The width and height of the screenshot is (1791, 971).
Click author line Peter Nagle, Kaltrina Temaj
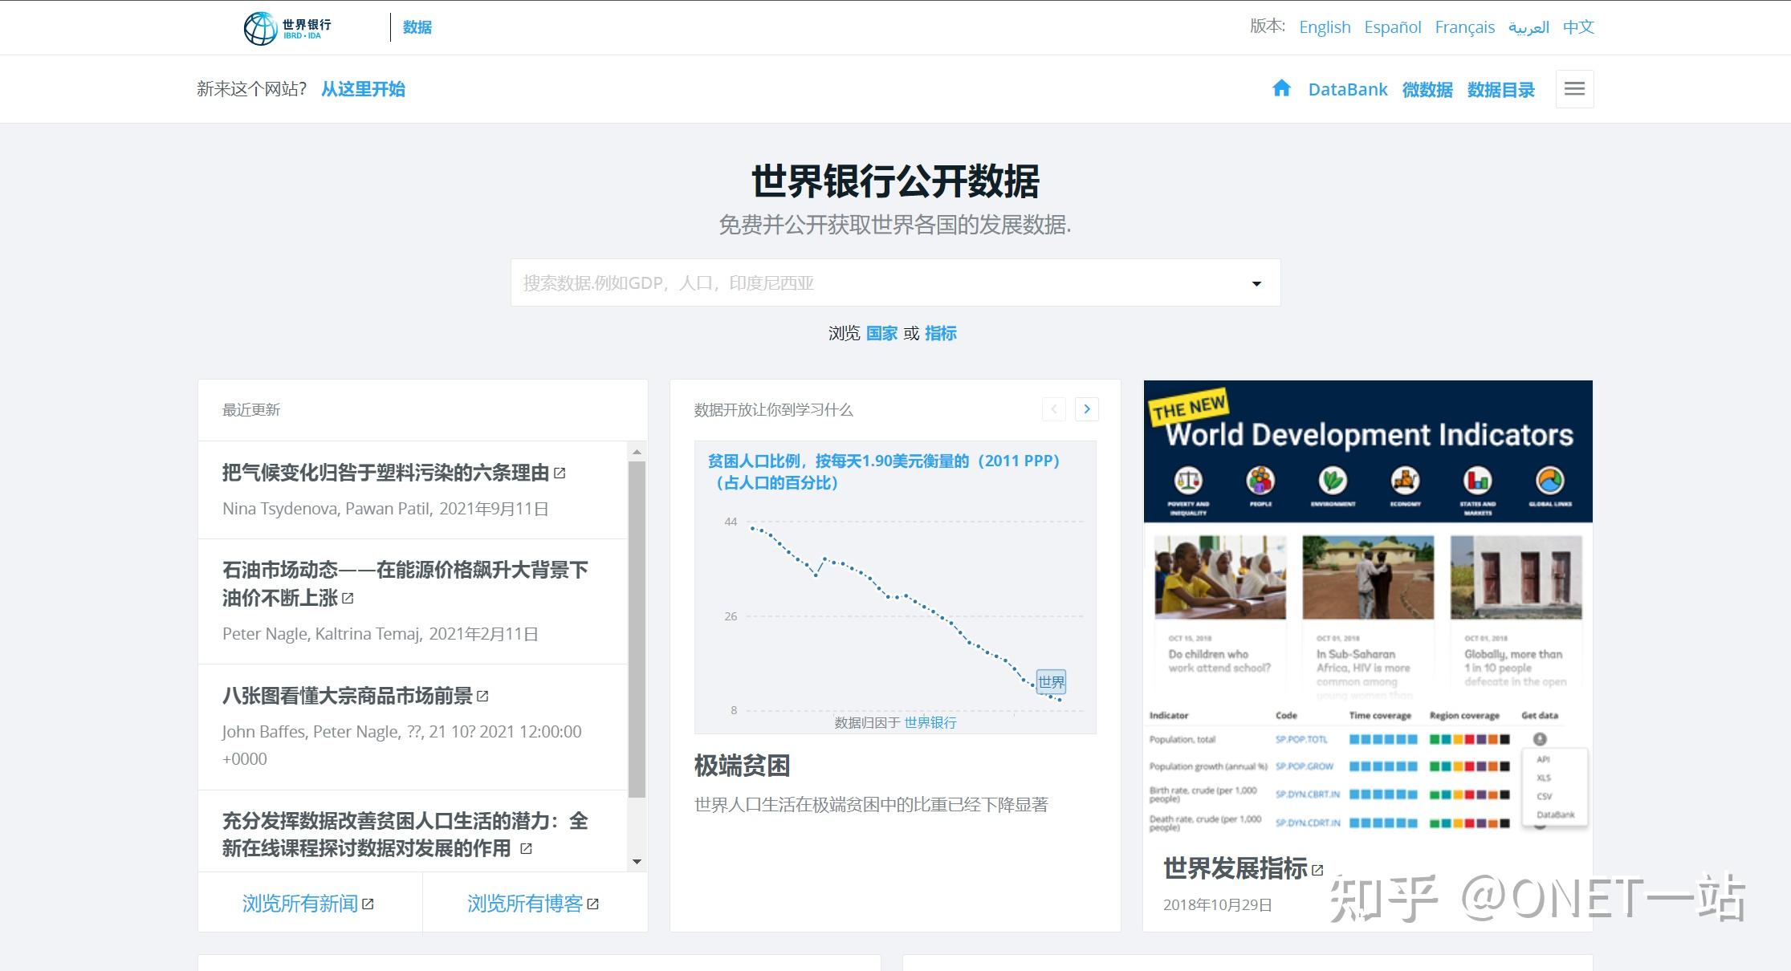[x=381, y=634]
